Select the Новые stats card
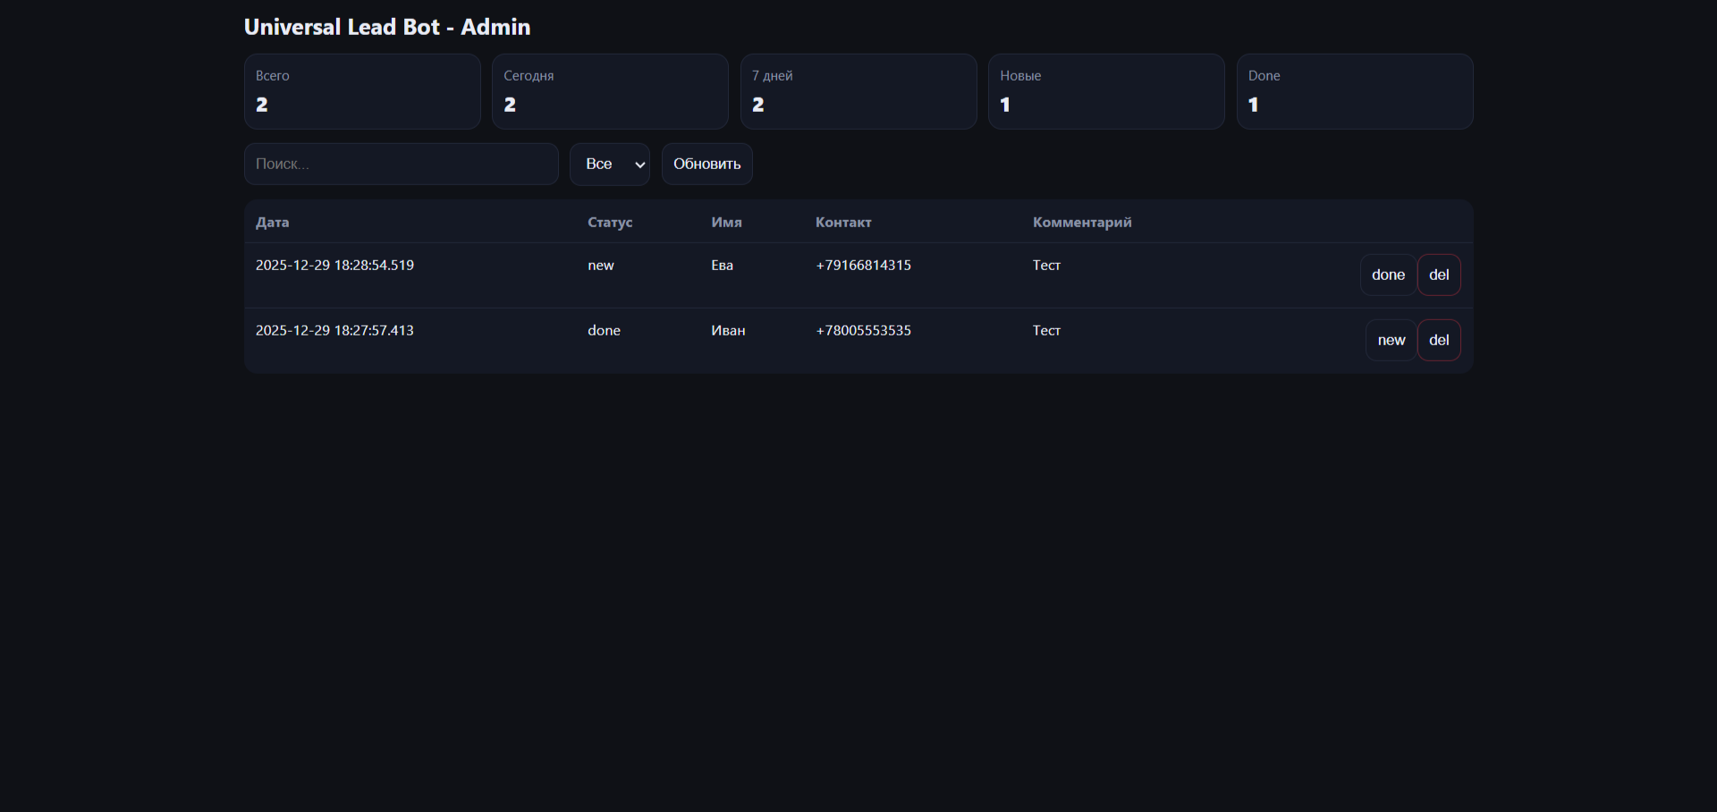This screenshot has height=812, width=1717. (x=1106, y=91)
